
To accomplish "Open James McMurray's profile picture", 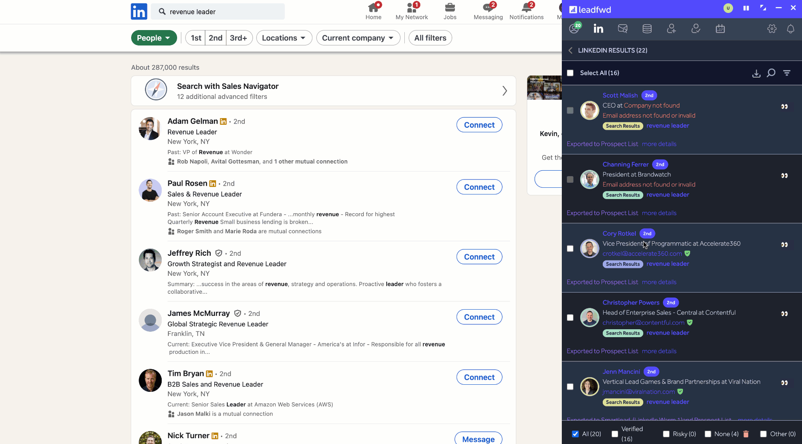I will click(150, 320).
